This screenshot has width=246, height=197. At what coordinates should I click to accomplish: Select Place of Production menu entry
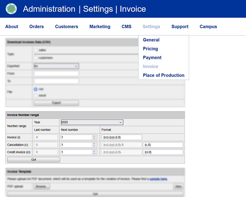163,75
